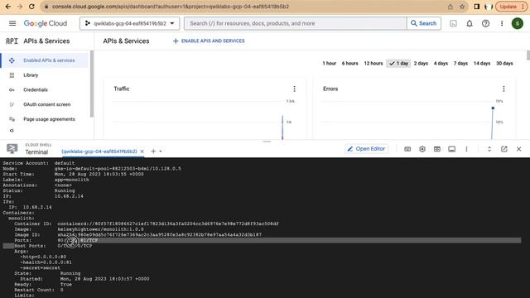Open the user account avatar
530x298 pixels.
517,23
